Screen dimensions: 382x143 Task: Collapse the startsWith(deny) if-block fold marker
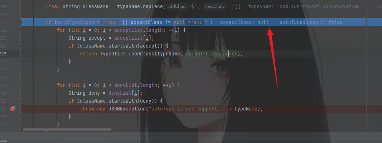coord(21,101)
